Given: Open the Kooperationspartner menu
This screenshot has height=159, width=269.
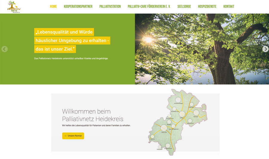Looking at the screenshot, I should pyautogui.click(x=78, y=7).
